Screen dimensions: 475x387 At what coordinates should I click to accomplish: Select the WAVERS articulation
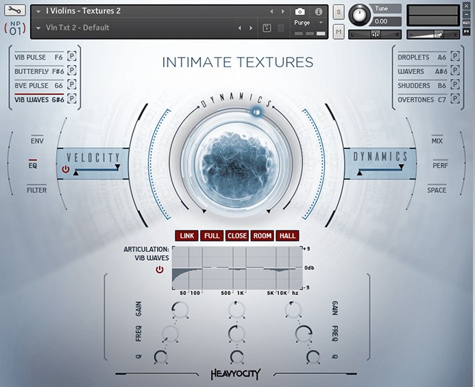click(422, 71)
